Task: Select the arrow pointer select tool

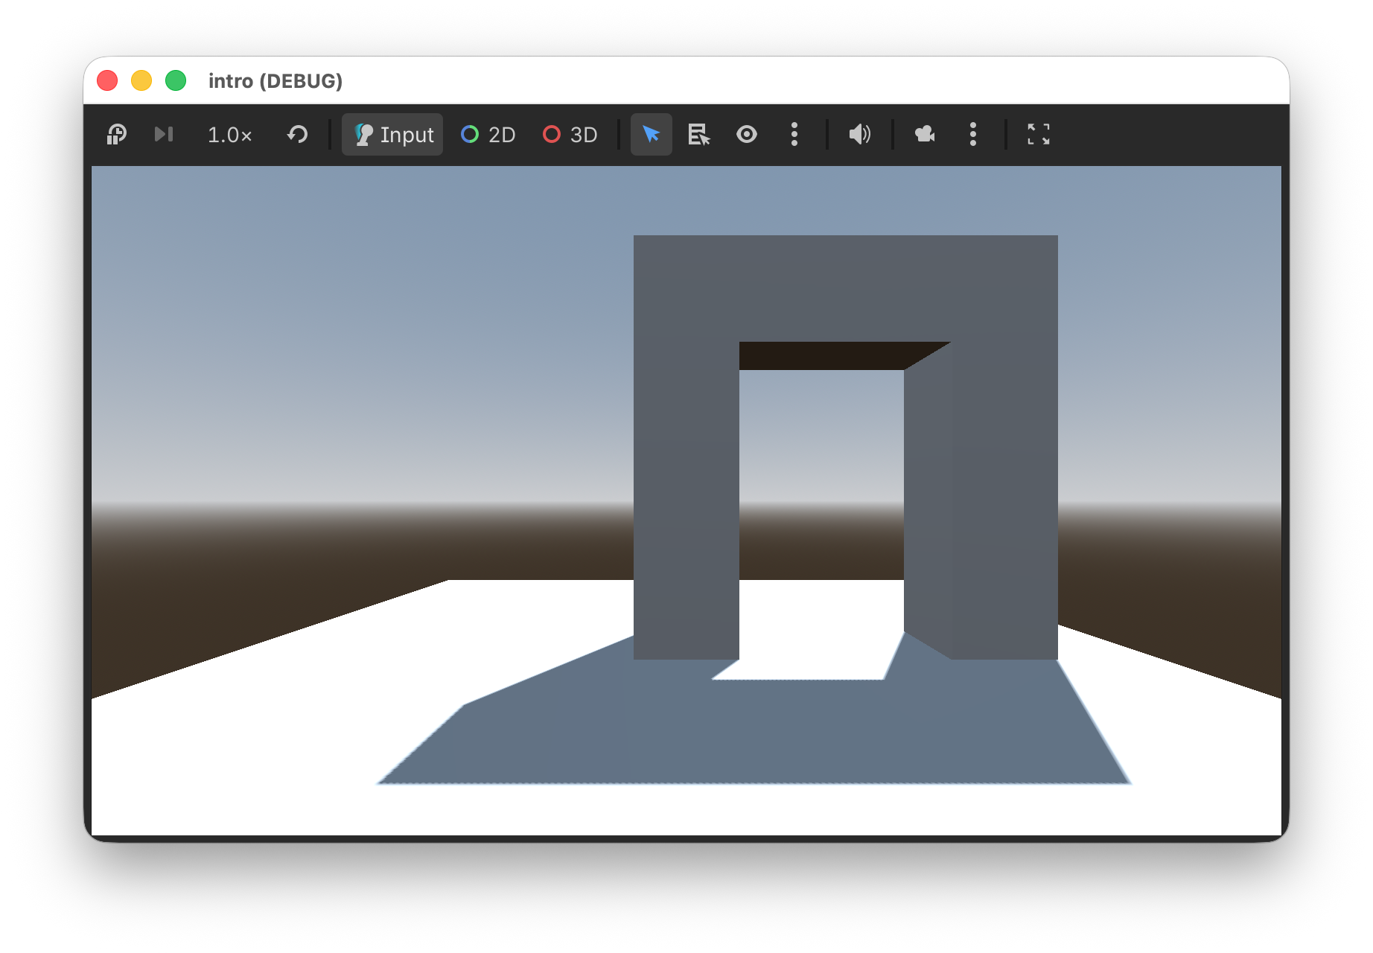Action: pyautogui.click(x=651, y=135)
